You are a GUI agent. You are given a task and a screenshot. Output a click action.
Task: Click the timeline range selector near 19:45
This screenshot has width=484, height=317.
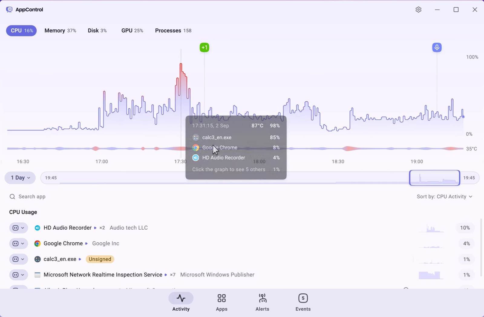click(434, 178)
